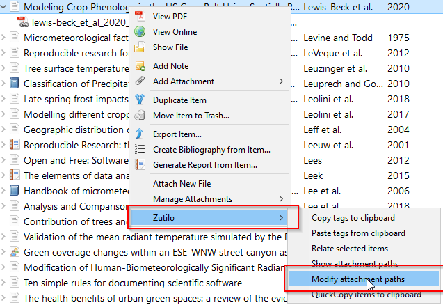
Task: Expand the Micrometeorological factors item row
Action: pos(4,38)
